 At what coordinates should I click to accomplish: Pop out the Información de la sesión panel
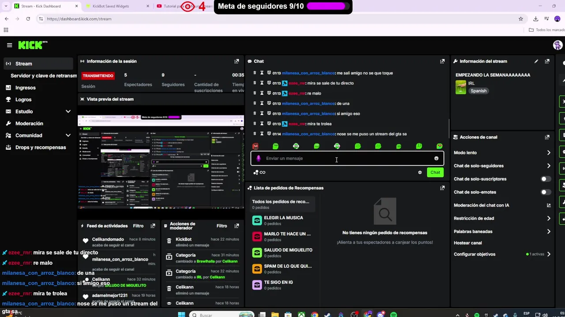237,61
